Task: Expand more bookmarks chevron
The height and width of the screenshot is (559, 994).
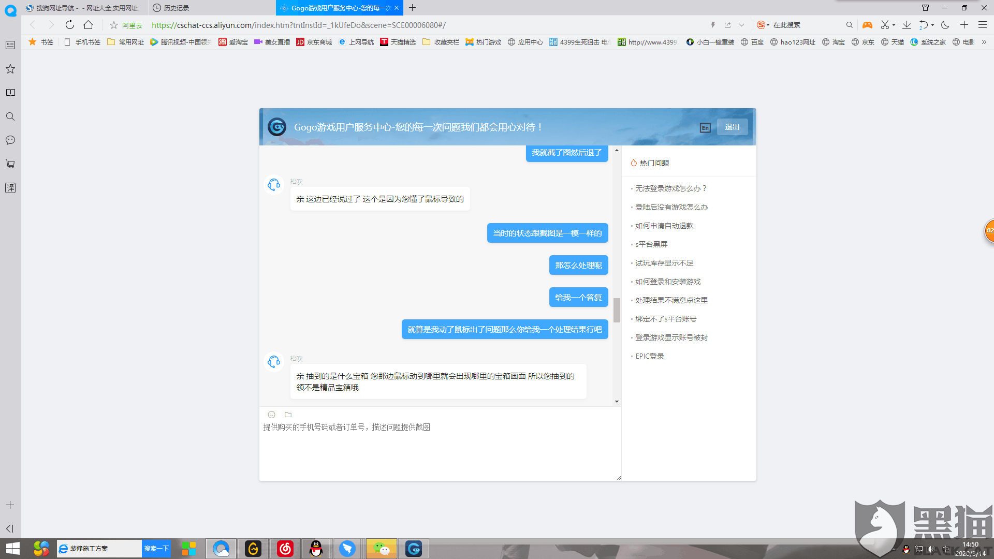Action: (984, 42)
